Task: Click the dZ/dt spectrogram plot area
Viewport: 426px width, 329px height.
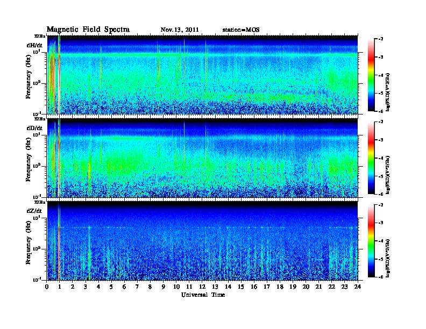Action: [x=203, y=241]
